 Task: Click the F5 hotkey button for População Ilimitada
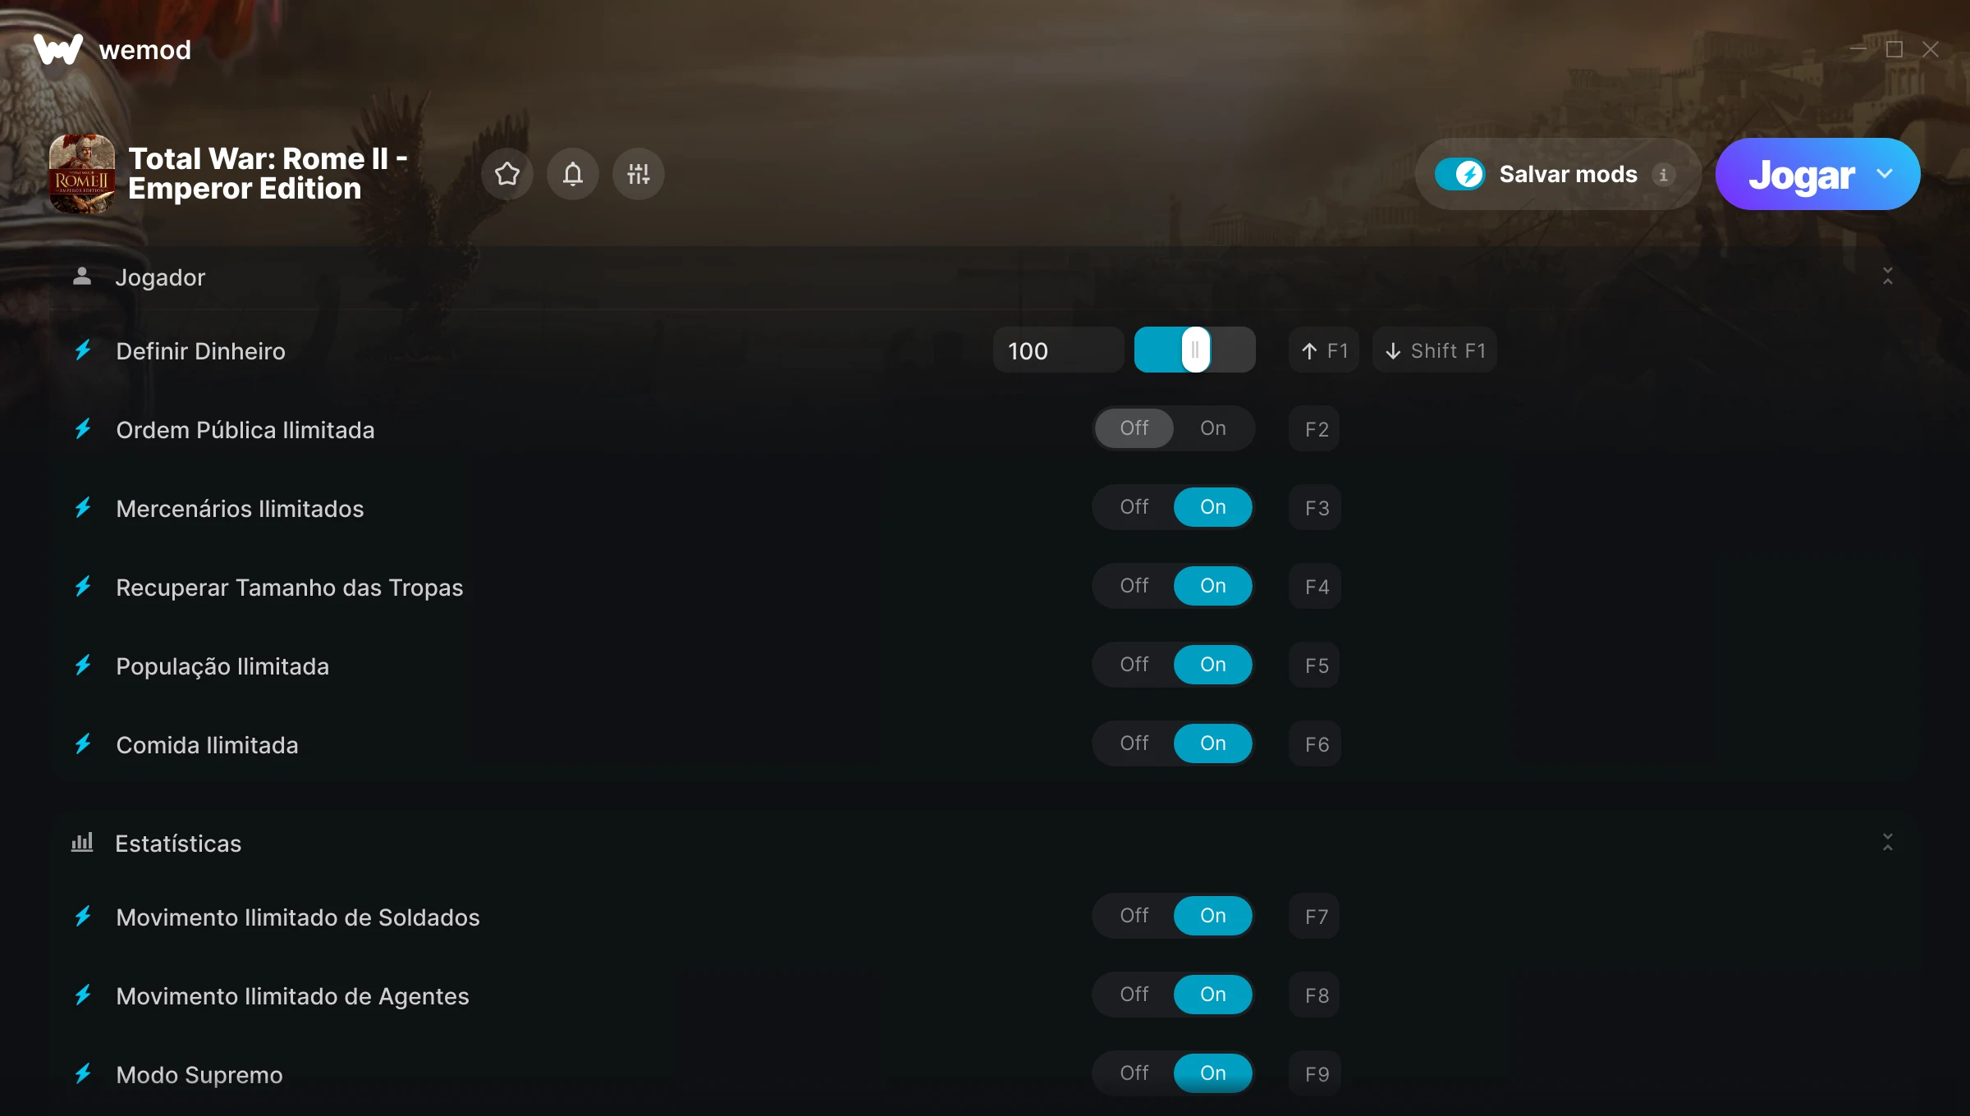pos(1316,665)
